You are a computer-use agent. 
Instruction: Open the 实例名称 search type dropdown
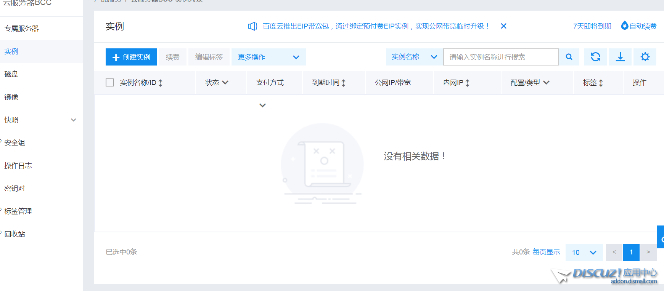coord(414,57)
